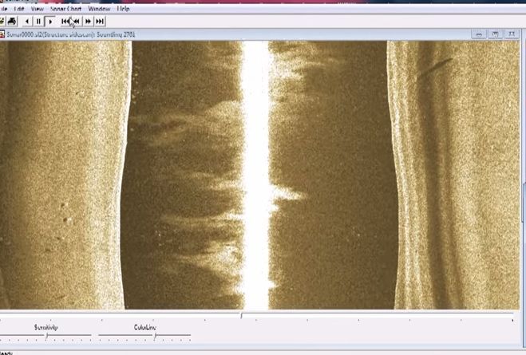Click the print icon in the toolbar
The width and height of the screenshot is (526, 355).
pyautogui.click(x=10, y=22)
